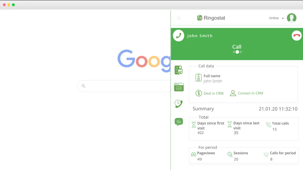303x170 pixels.
Task: Click the timestamp 21.01.20 11:32:10
Action: 278,109
